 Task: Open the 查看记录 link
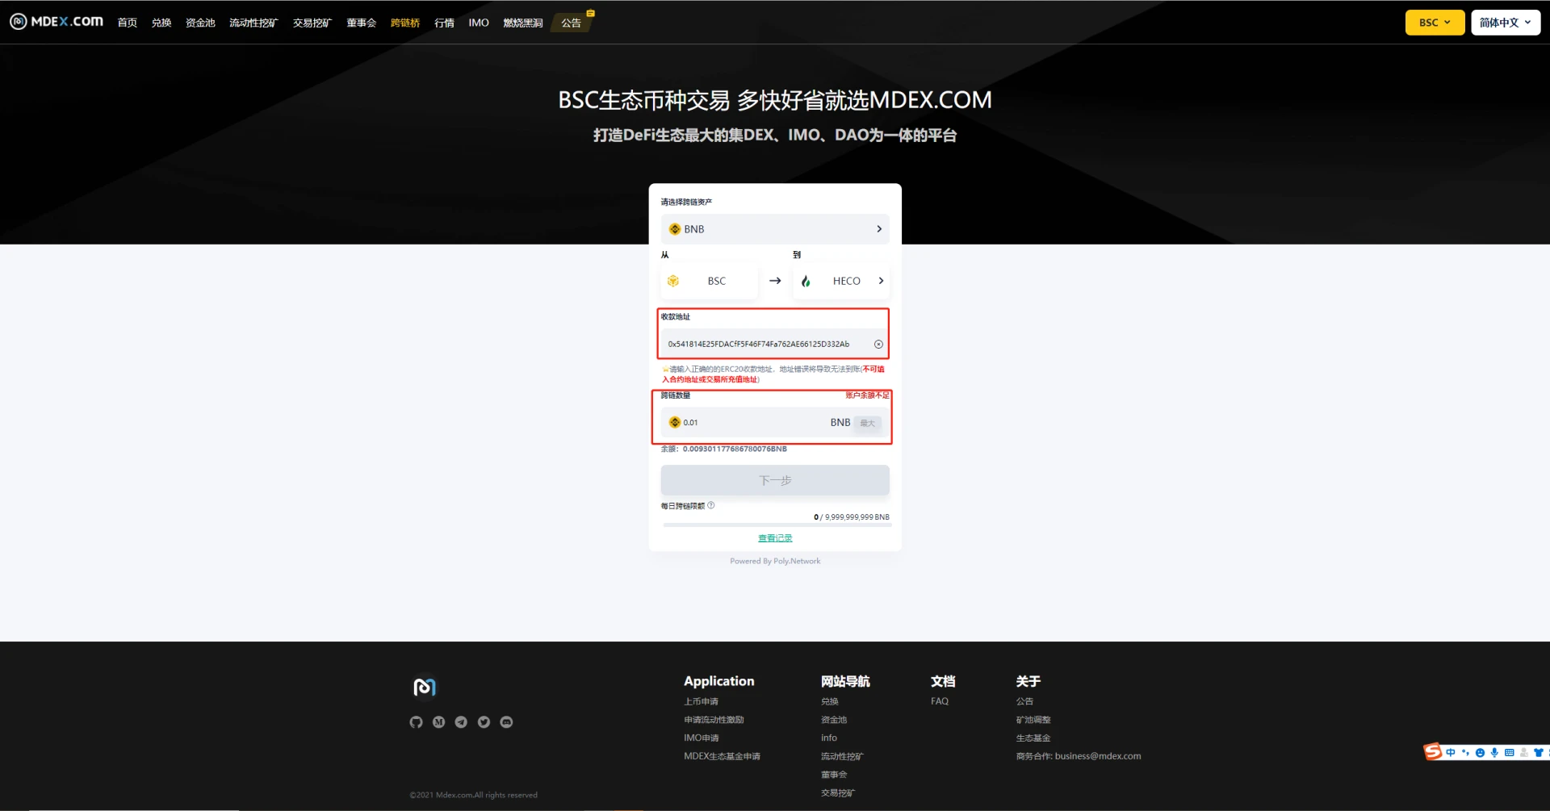coord(774,537)
